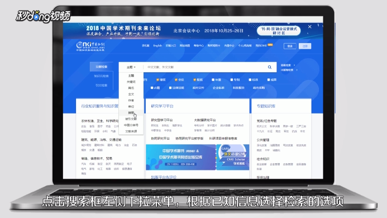Click the 刊·网·馆 seminar banner button
387x218 pixels.
[x=279, y=31]
